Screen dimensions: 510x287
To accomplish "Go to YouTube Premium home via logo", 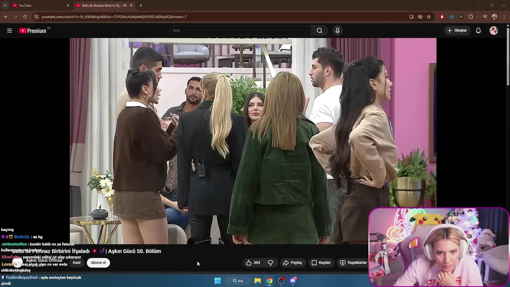I will click(x=33, y=31).
